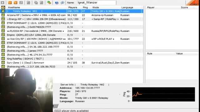Click the lock icon on janee:7777 row
200x112 pixels.
pos(3,51)
